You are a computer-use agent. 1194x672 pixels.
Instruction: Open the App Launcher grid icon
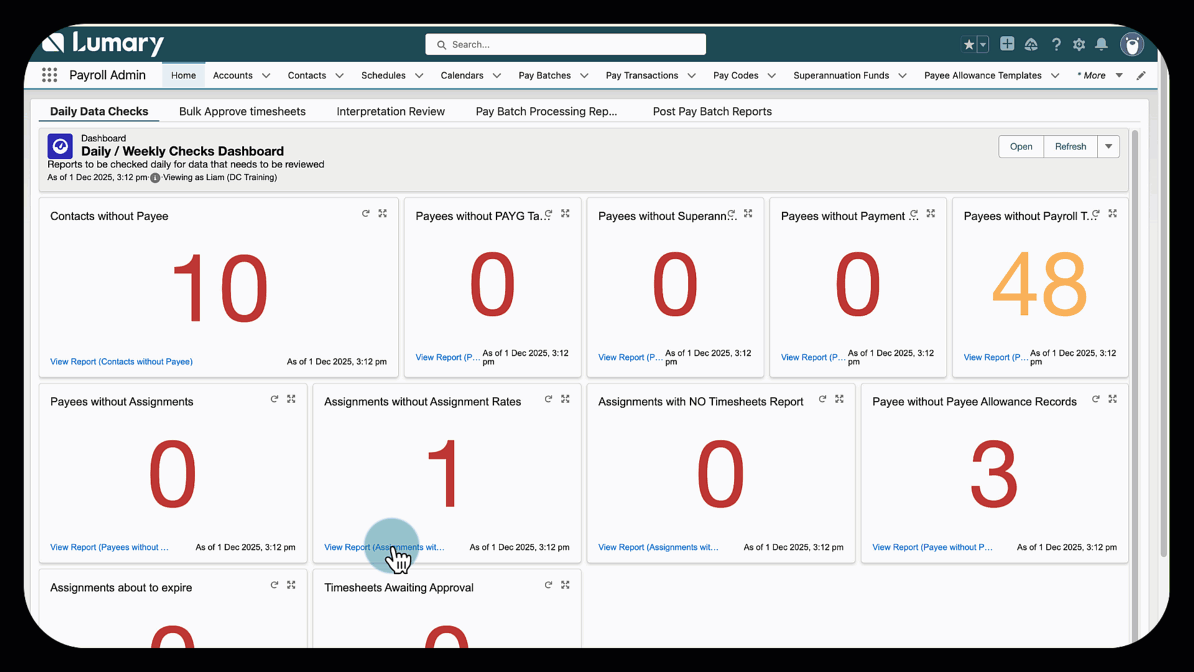[x=49, y=75]
